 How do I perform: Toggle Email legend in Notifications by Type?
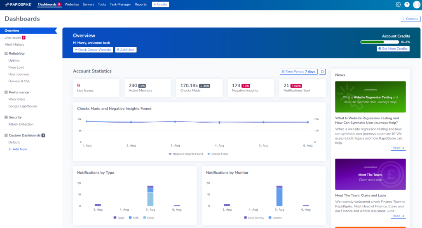[x=148, y=218]
